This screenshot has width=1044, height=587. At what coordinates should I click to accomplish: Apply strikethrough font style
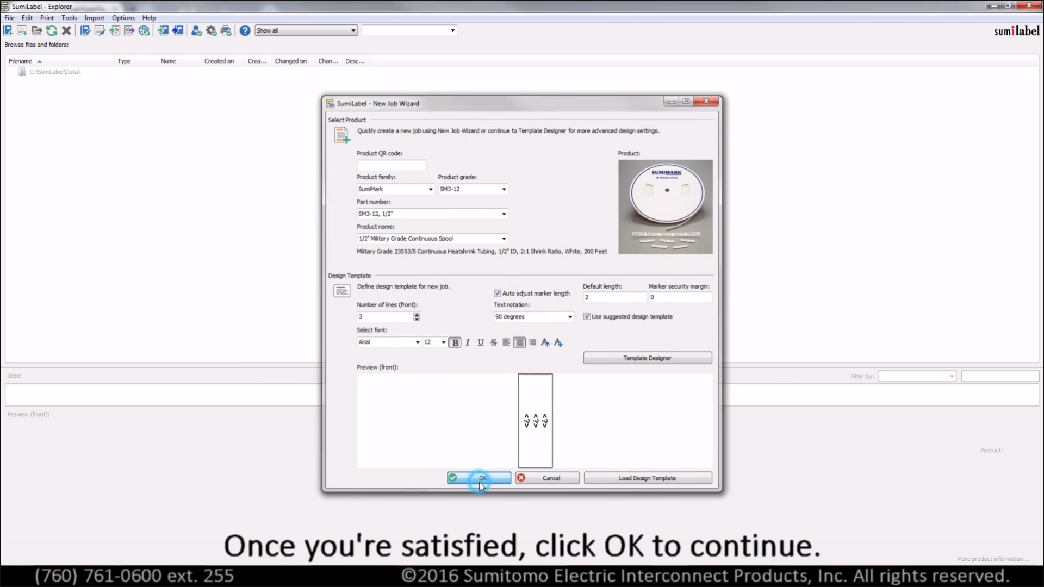point(493,342)
